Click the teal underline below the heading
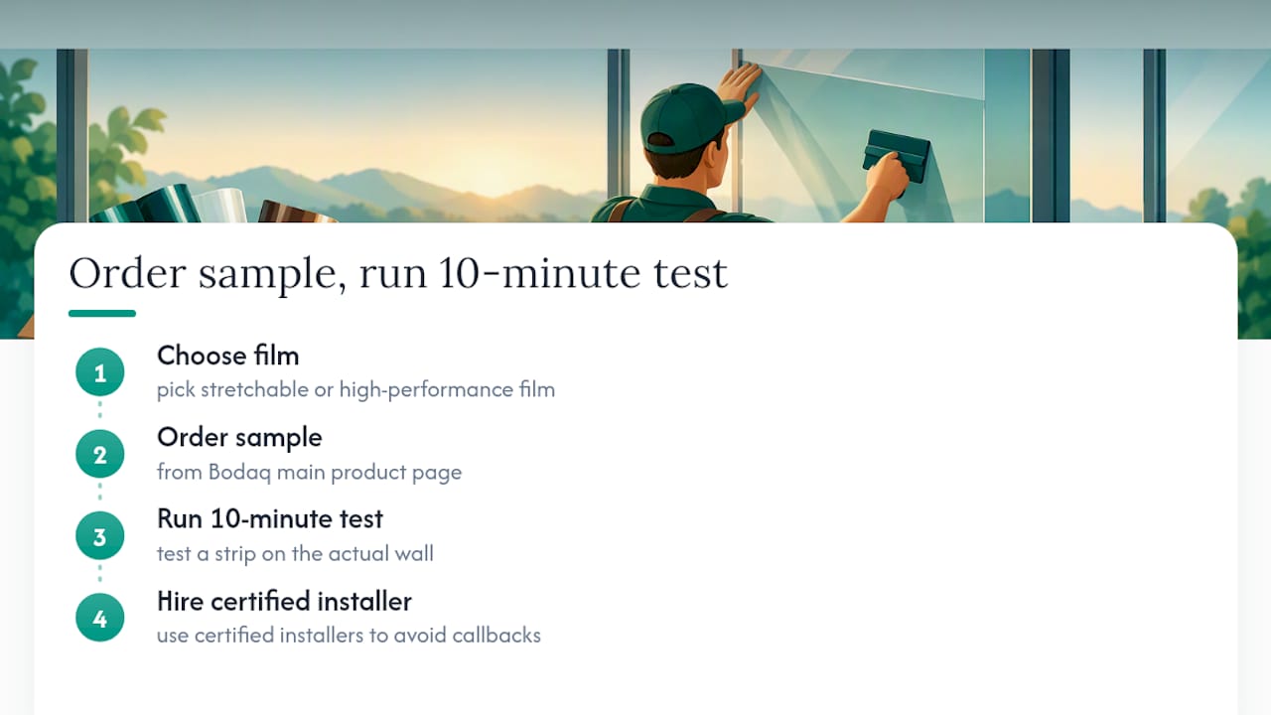 coord(102,314)
